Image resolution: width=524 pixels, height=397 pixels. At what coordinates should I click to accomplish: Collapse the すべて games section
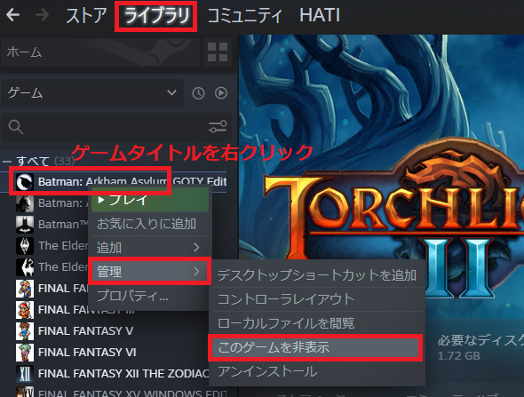(x=7, y=162)
